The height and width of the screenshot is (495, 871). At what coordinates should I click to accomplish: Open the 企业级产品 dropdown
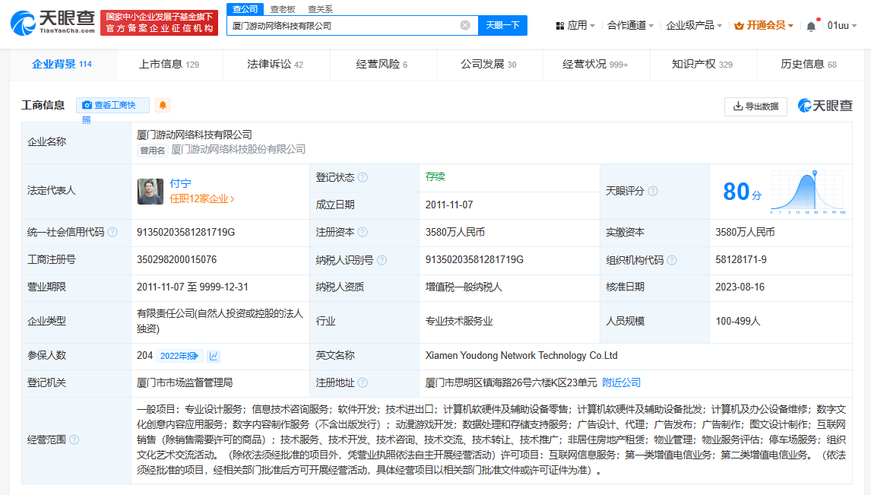(694, 25)
